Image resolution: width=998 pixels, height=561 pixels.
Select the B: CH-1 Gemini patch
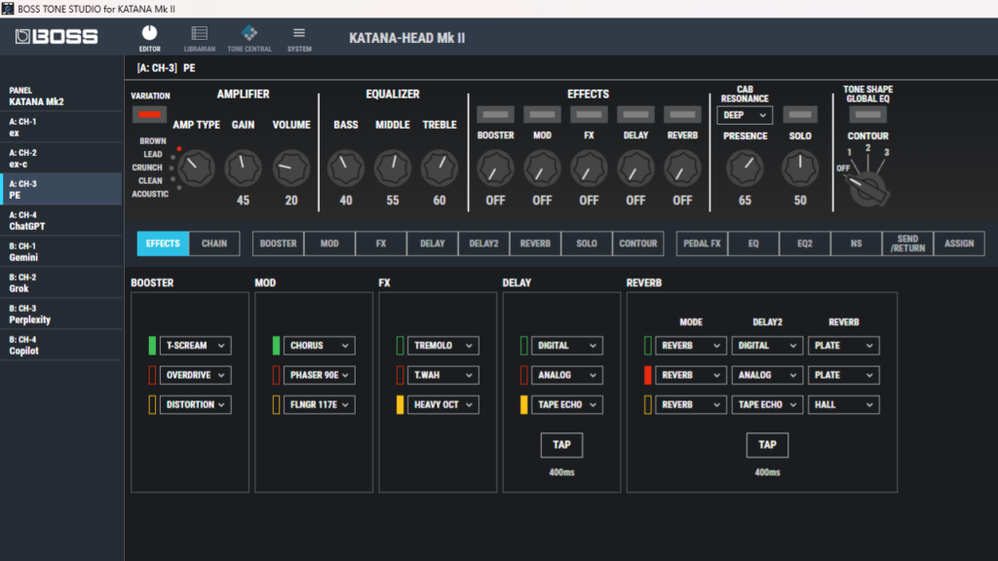(x=61, y=251)
